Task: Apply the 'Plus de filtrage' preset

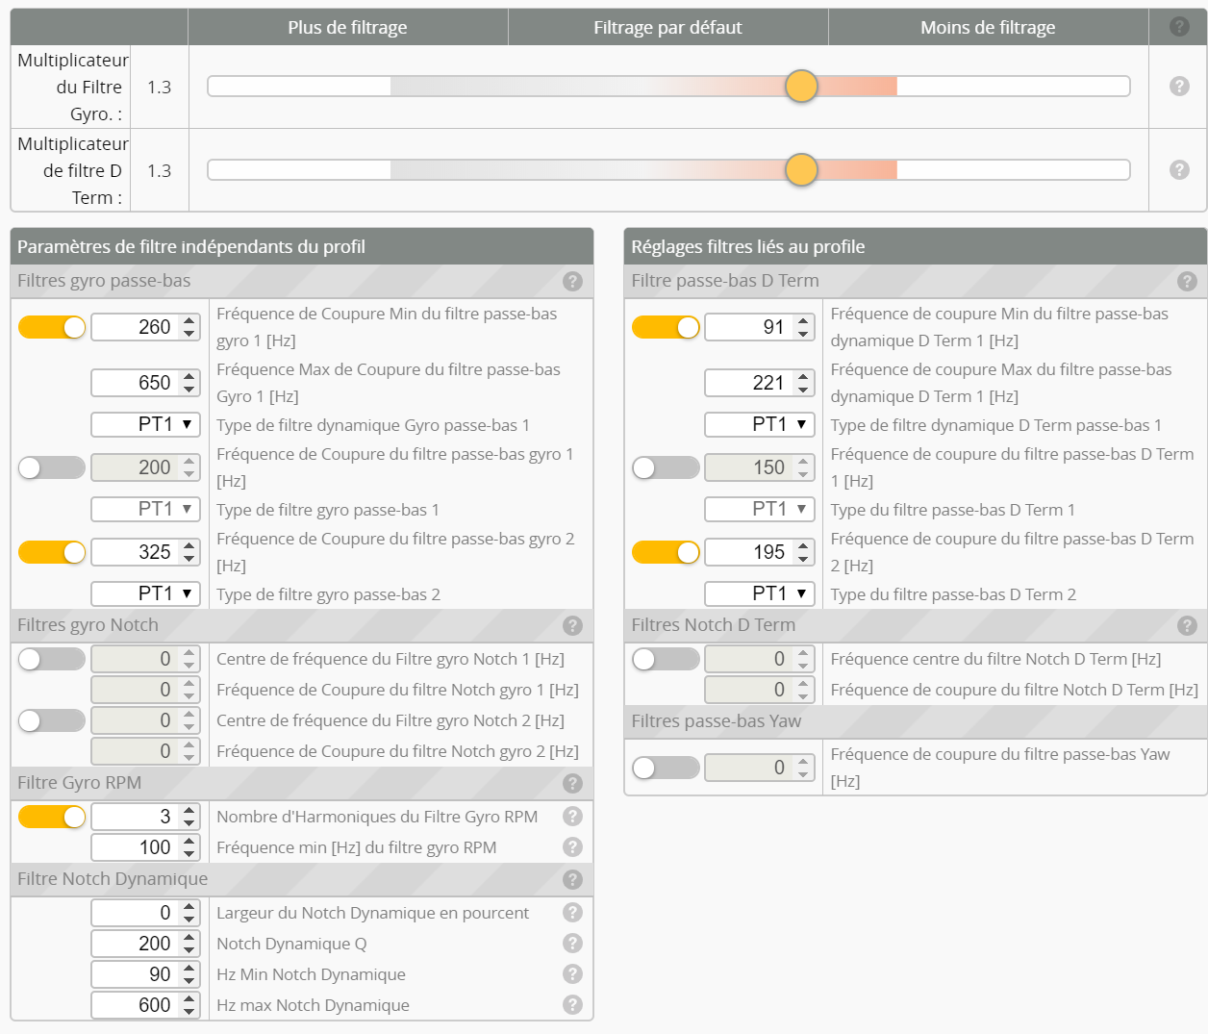Action: pos(347,26)
